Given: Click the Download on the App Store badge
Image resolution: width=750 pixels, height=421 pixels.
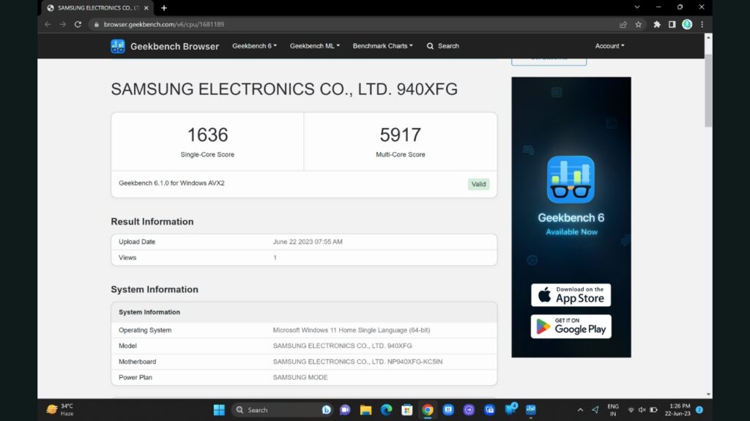Looking at the screenshot, I should [571, 295].
